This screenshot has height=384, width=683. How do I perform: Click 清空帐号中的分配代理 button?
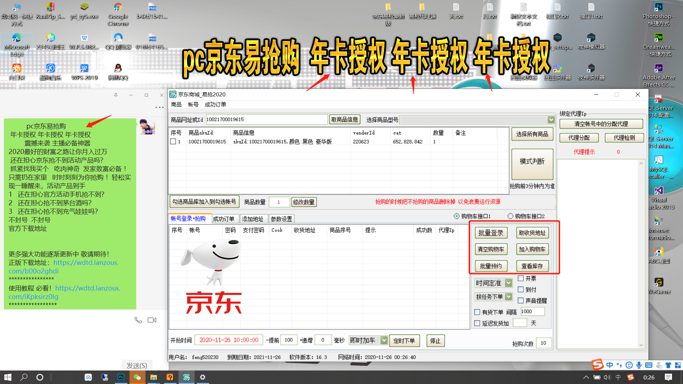[x=601, y=124]
